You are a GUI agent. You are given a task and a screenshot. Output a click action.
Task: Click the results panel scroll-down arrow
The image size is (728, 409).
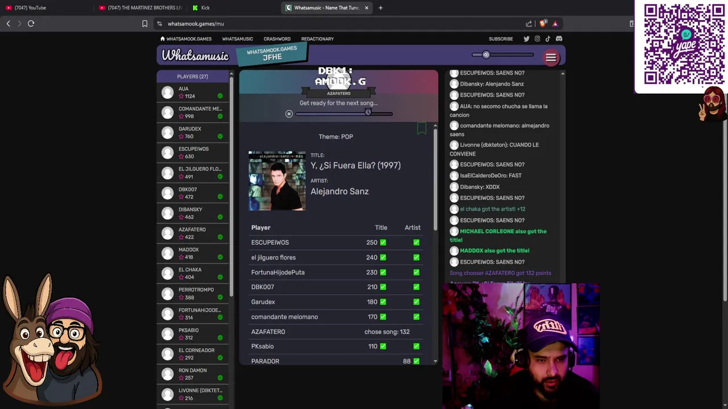tap(435, 361)
